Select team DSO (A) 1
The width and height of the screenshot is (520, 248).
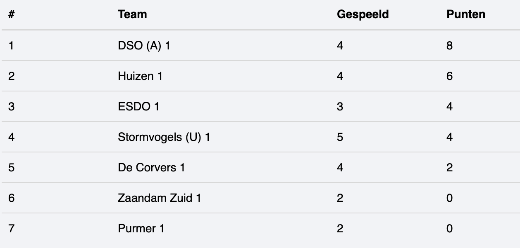tap(144, 46)
